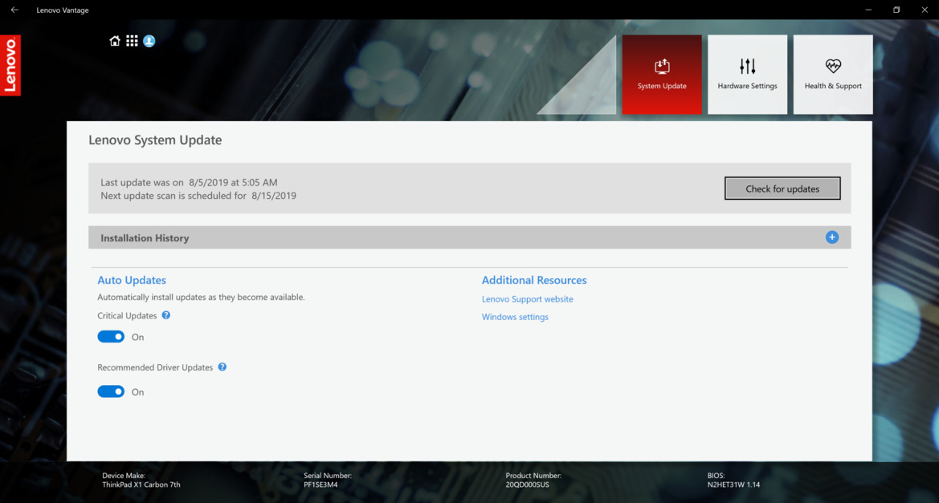Go to the home icon

pos(114,41)
